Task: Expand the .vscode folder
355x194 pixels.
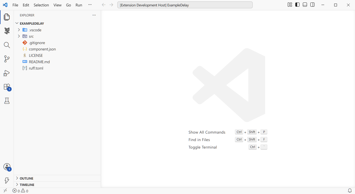Action: [57, 30]
